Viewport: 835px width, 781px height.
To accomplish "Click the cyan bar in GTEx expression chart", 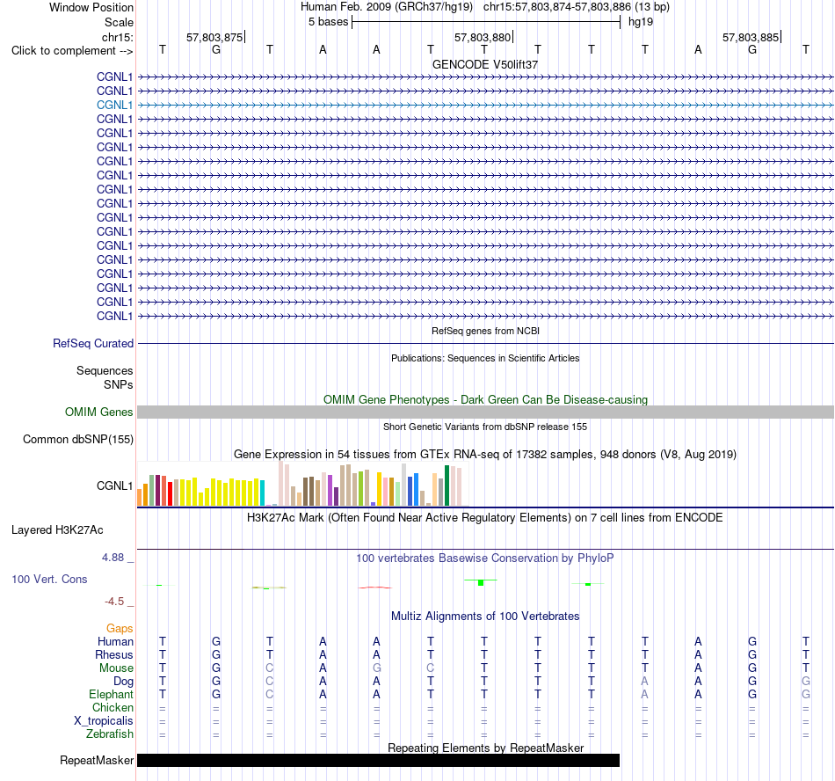I will pos(263,493).
